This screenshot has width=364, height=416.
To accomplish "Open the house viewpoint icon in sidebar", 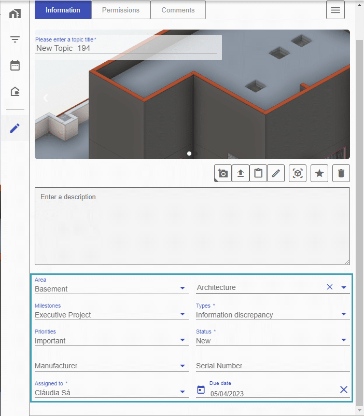I will tap(15, 91).
